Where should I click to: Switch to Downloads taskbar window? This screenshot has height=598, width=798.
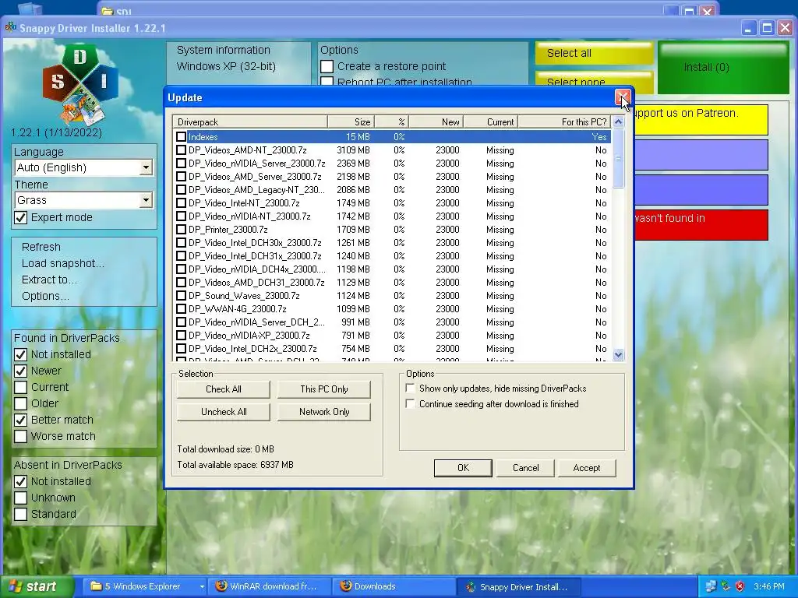click(394, 586)
